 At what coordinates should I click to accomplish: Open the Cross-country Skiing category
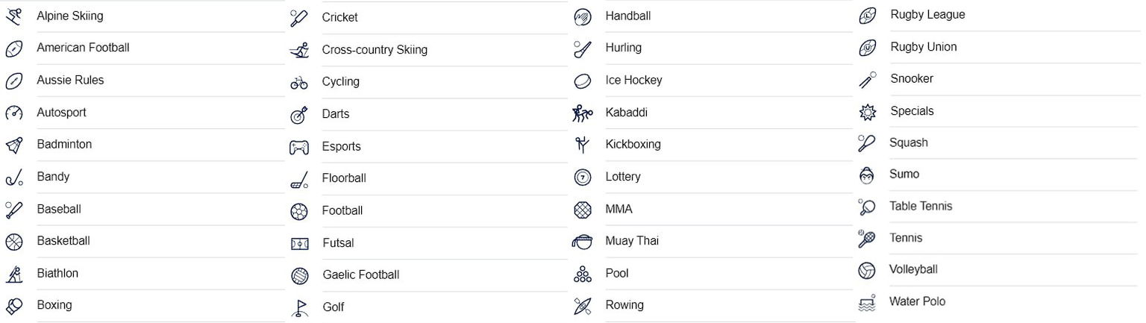pyautogui.click(x=375, y=50)
